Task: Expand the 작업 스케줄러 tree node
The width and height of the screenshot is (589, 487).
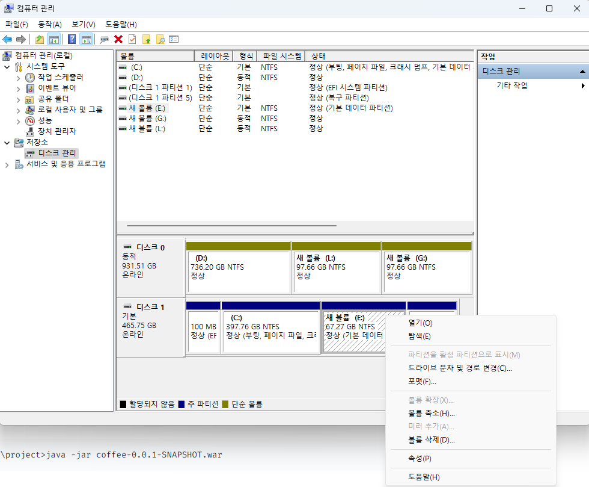Action: tap(19, 78)
